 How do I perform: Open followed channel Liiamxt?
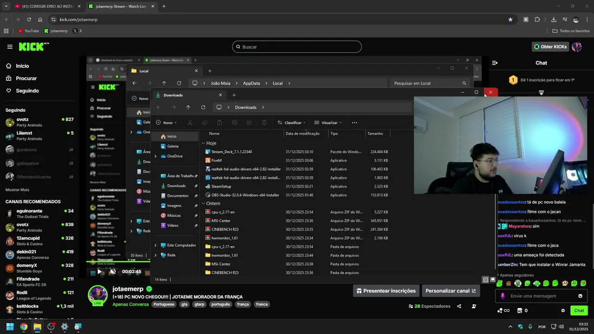coord(39,135)
